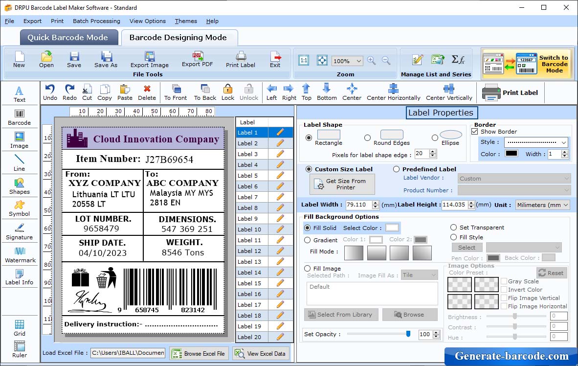
Task: Switch to Barcode Designing Mode tab
Action: click(x=179, y=37)
